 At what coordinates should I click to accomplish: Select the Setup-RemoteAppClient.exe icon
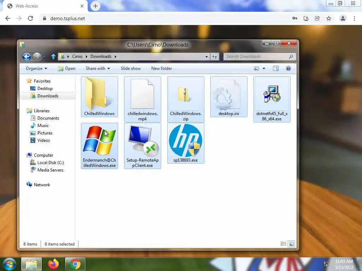click(143, 140)
